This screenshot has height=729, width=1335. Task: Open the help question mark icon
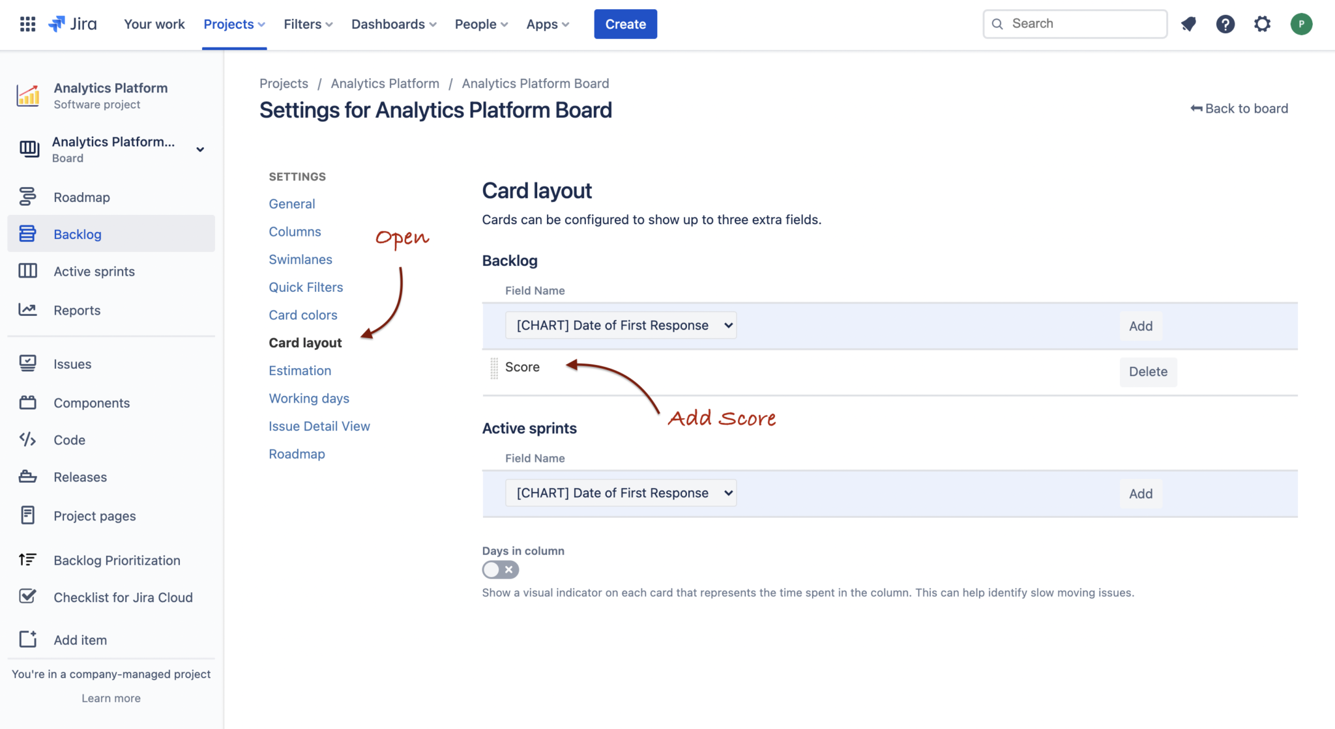pyautogui.click(x=1225, y=24)
